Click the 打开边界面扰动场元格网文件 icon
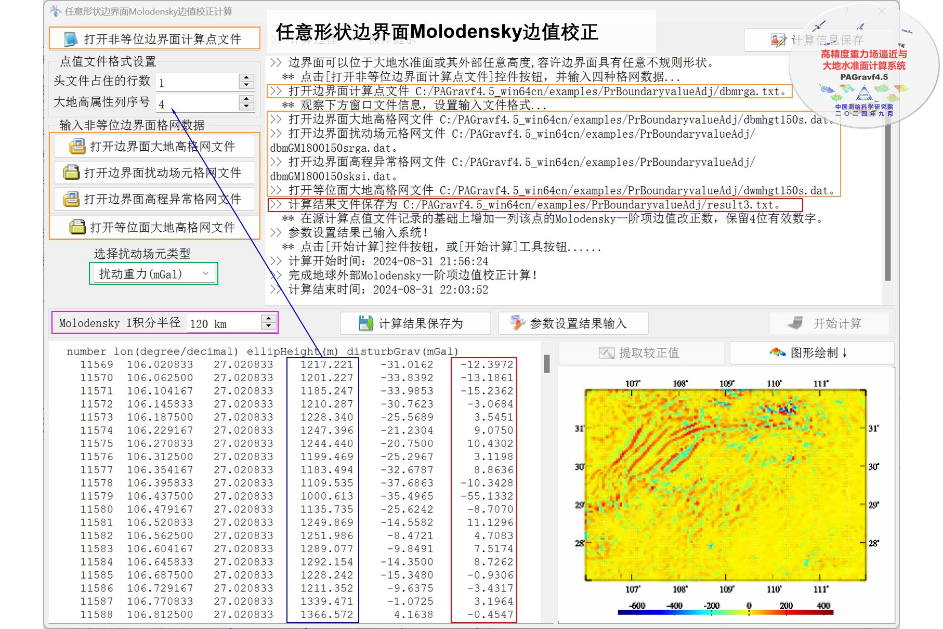 coord(71,172)
